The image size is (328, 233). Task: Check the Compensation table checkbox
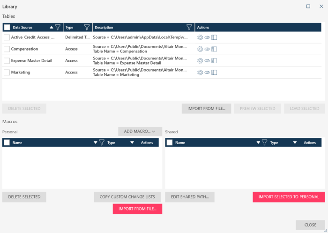7,49
